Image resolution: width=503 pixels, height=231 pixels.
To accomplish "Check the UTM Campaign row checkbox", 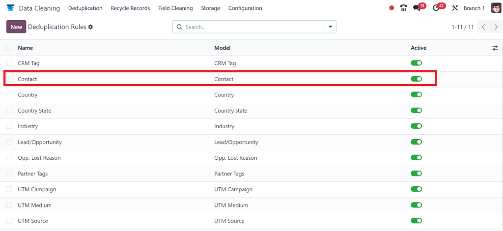I will point(9,189).
